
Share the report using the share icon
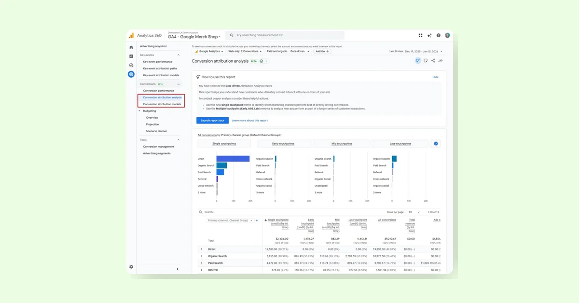[x=433, y=60]
